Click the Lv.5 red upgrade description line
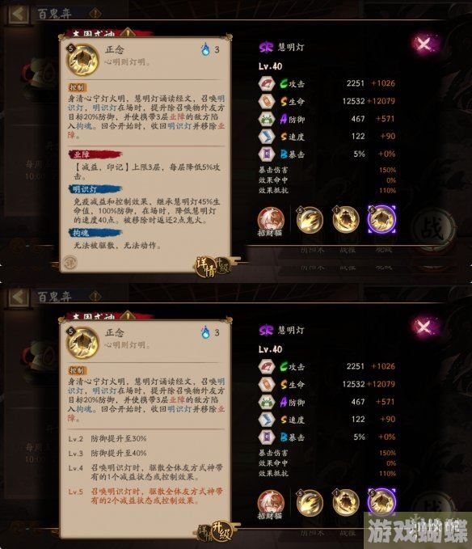Image resolution: width=472 pixels, height=549 pixels. (145, 496)
